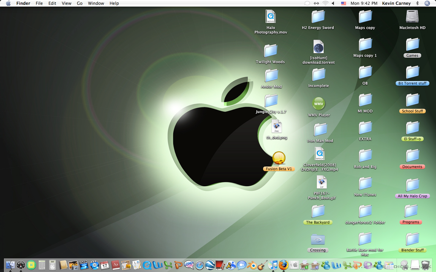Open the Edit menu

[x=52, y=3]
